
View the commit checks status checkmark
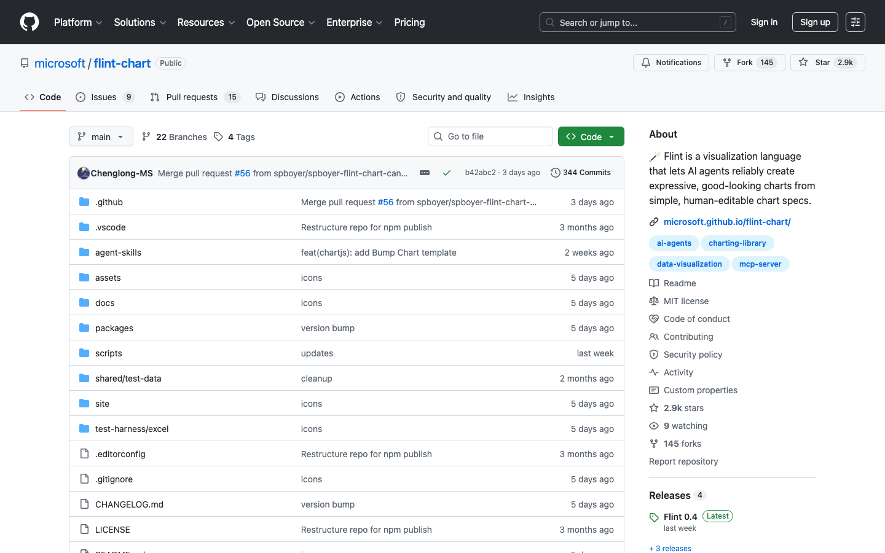[x=447, y=173]
